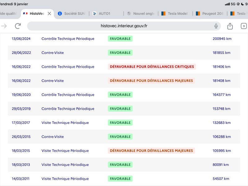Select the DÉFAVORABLE POUR DÉFAILLANCES CRITIQUES badge
This screenshot has width=248, height=186.
tap(152, 67)
